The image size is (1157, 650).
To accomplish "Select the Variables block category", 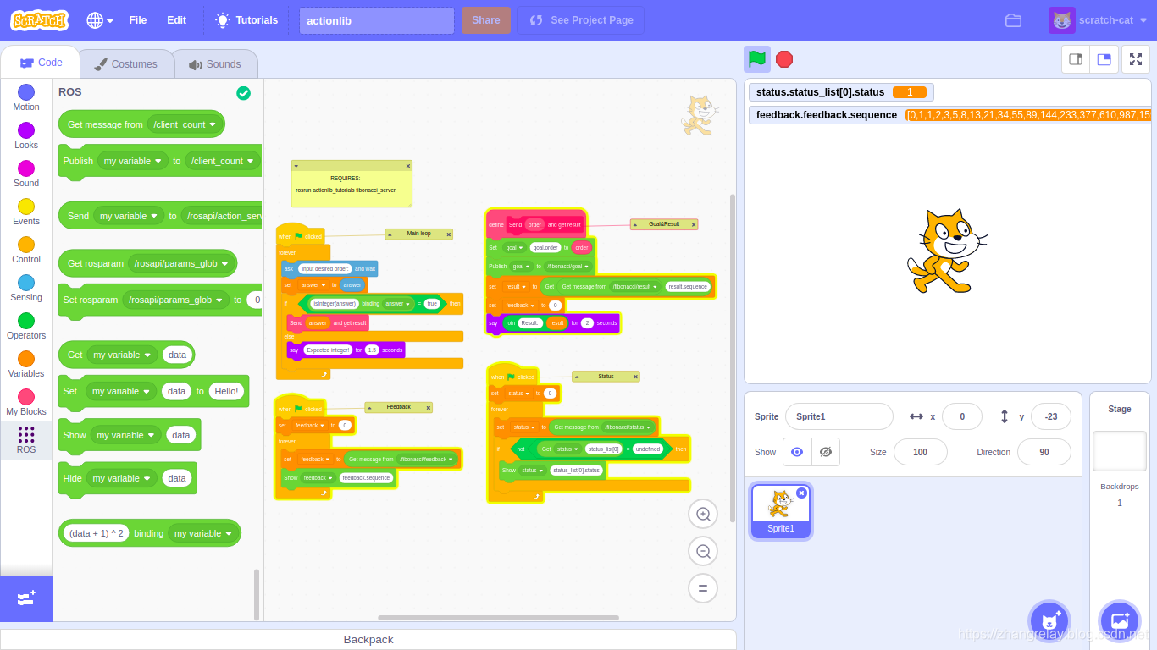I will click(x=26, y=365).
